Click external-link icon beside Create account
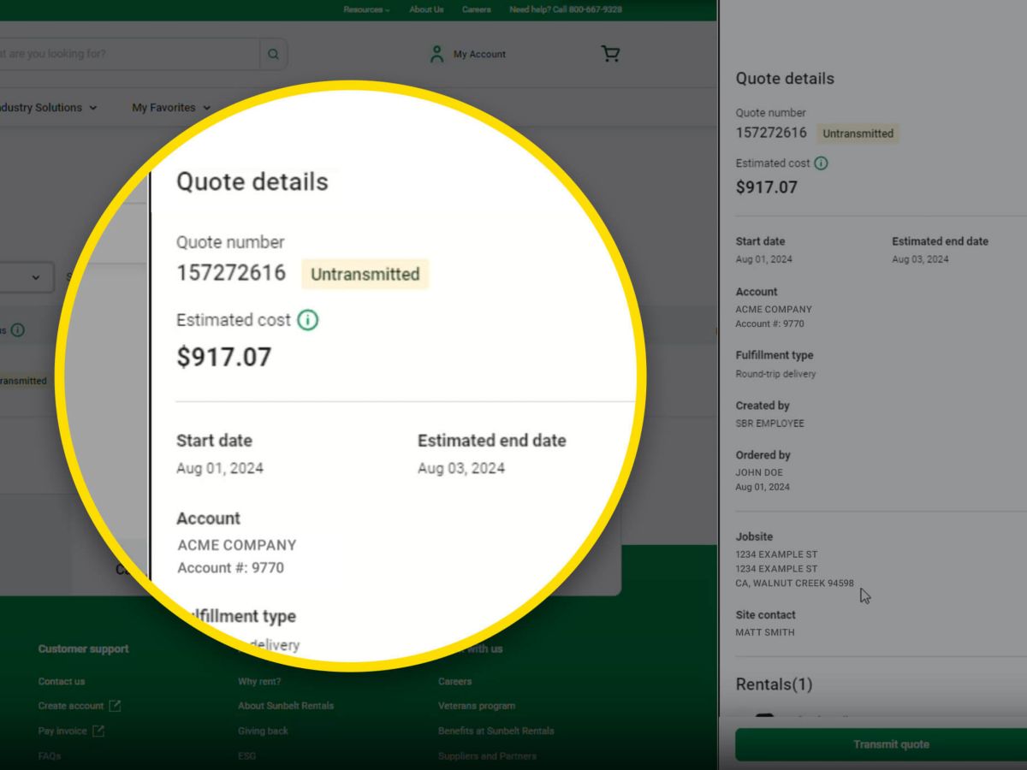The width and height of the screenshot is (1027, 770). 115,706
